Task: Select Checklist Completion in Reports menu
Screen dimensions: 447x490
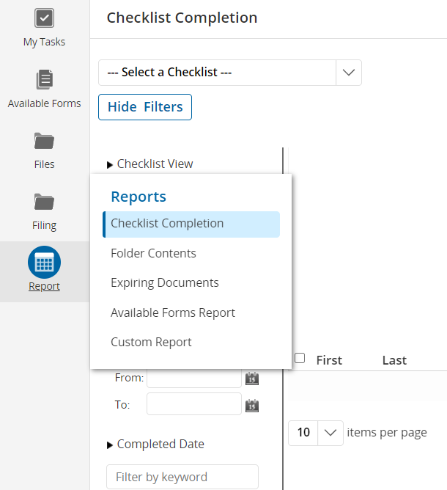Action: click(x=167, y=224)
